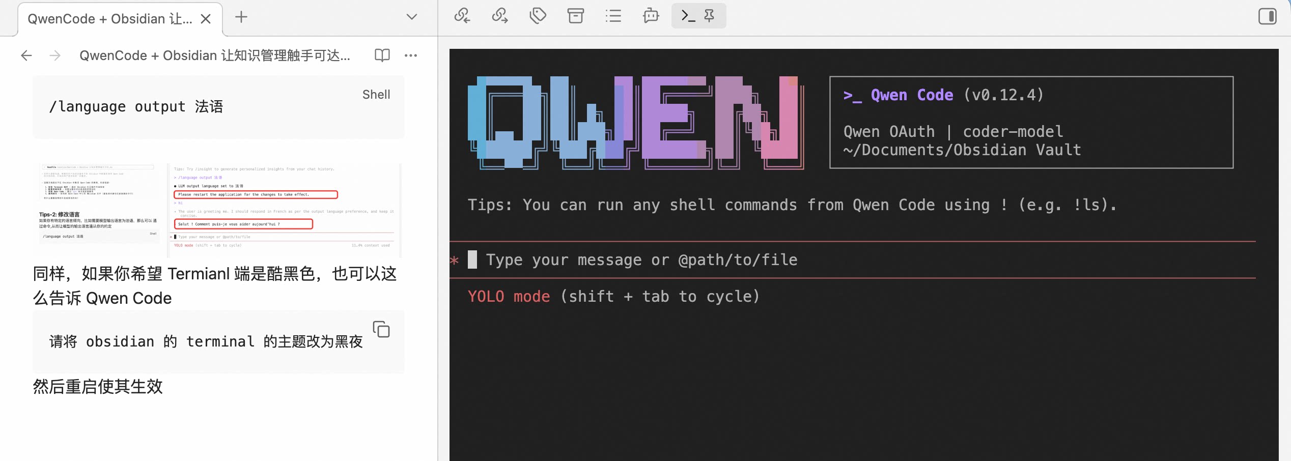Screen dimensions: 1291x461
Task: Open the archive box panel icon
Action: [575, 16]
